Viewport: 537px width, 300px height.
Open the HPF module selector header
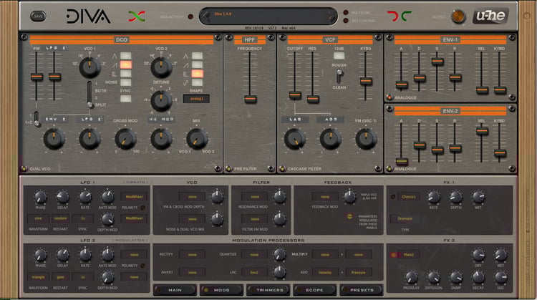(250, 39)
